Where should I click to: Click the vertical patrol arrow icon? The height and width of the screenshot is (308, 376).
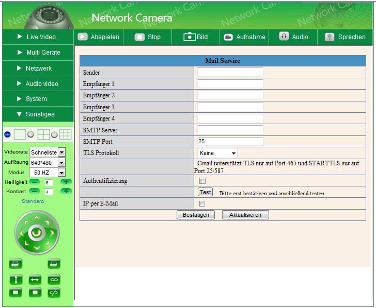[15, 280]
